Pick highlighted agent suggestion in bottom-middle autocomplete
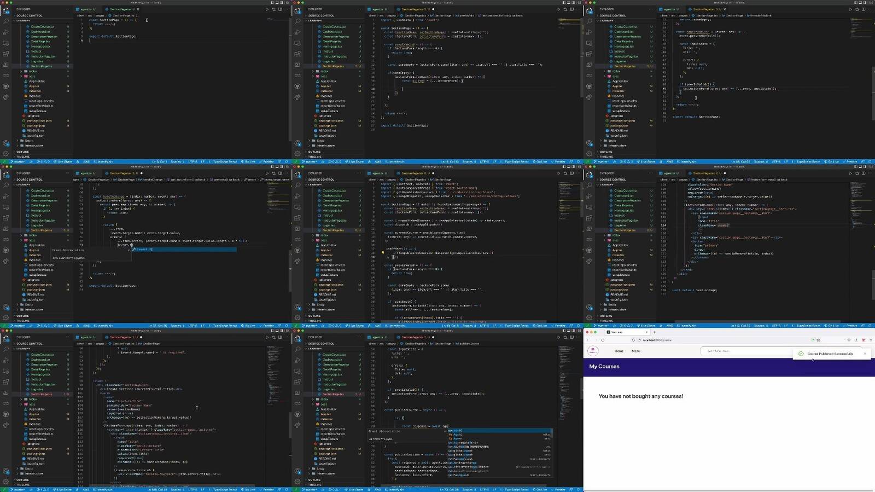The image size is (875, 492). coord(500,430)
